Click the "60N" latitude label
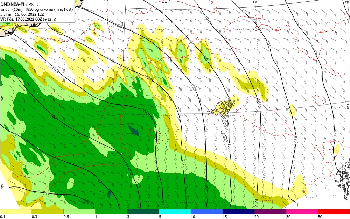The height and width of the screenshot is (219, 350). tap(1, 186)
